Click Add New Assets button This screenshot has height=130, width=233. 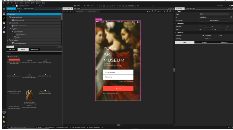(x=13, y=57)
